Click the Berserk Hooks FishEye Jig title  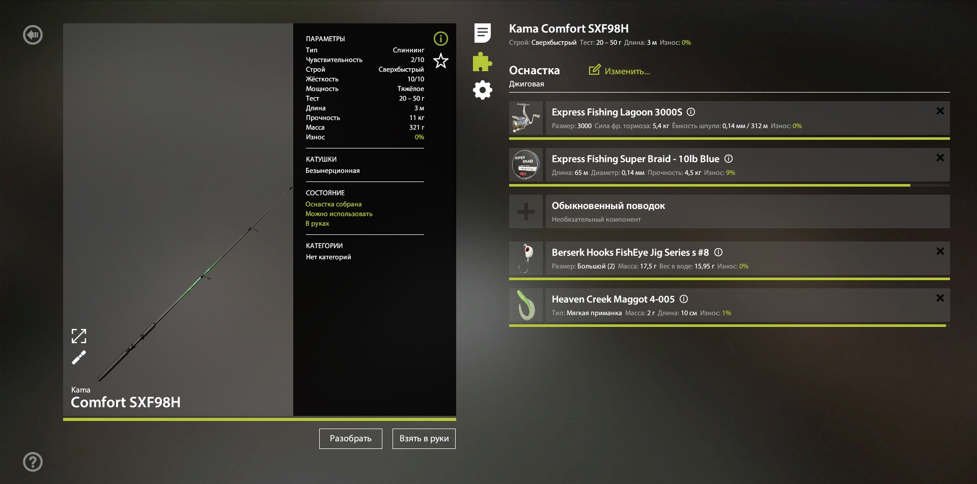(630, 252)
